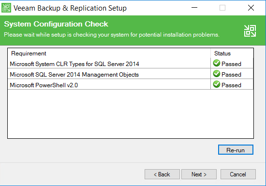Close the setup window

[x=251, y=8]
